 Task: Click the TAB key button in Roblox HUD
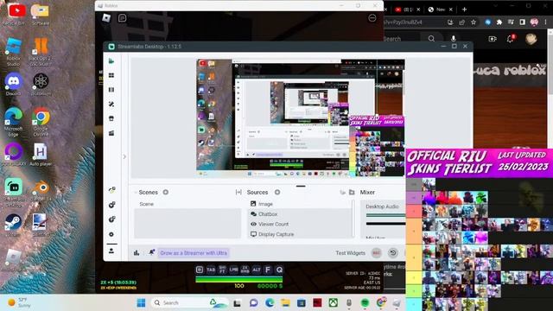(211, 270)
